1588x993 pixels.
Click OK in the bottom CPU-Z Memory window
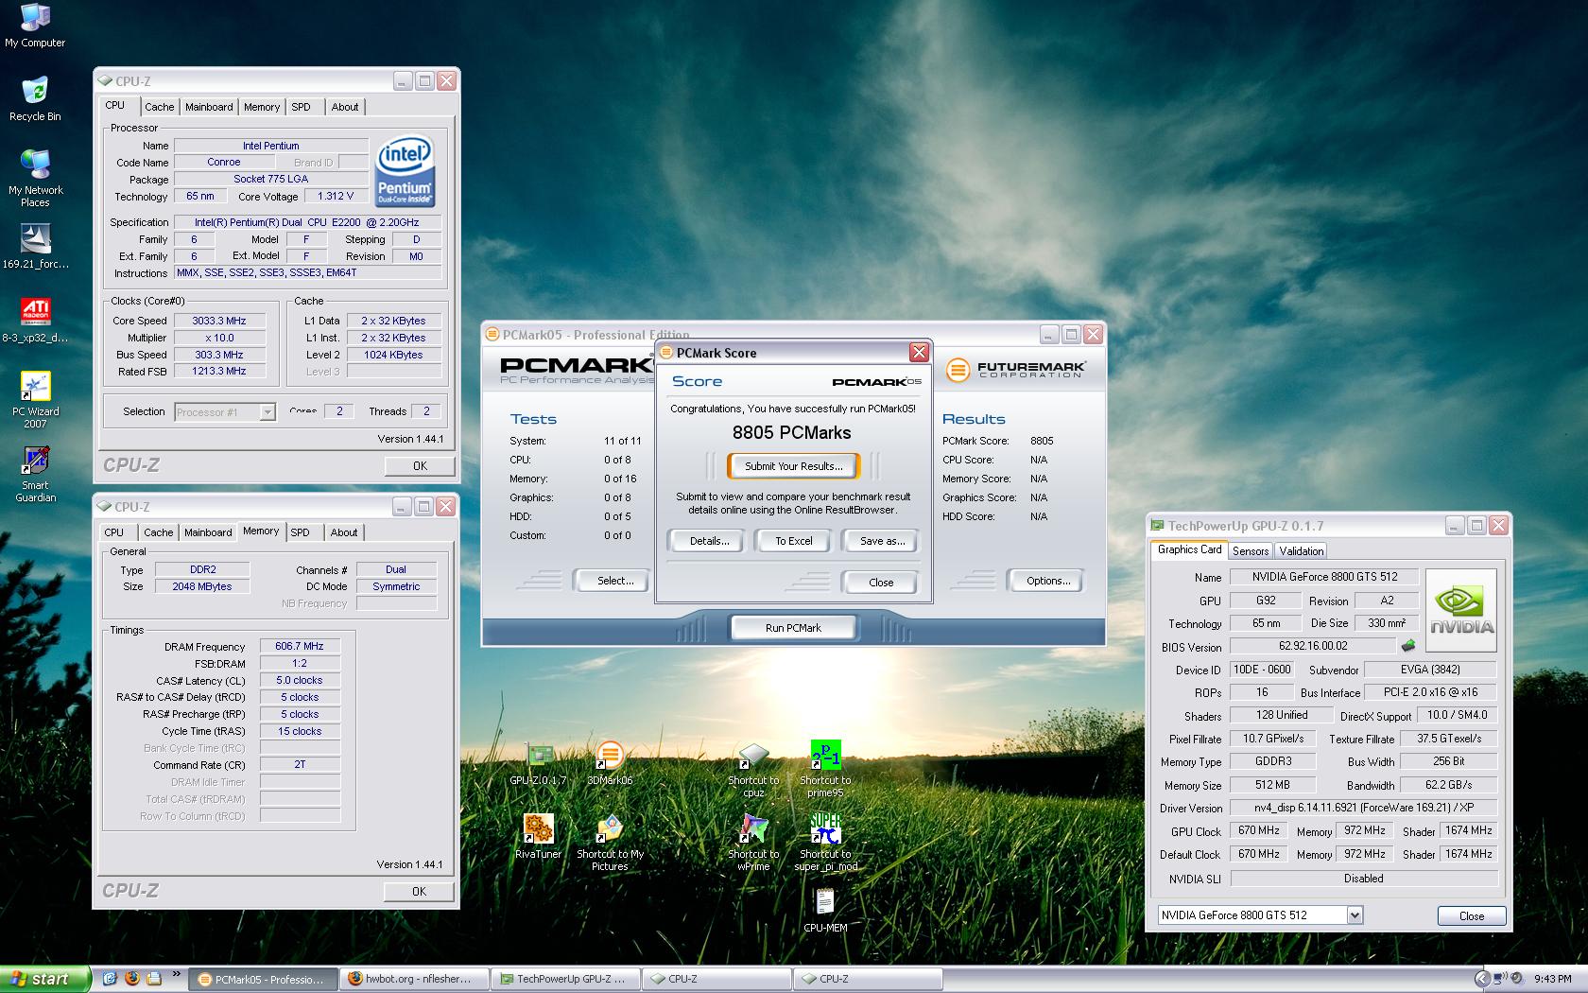pos(419,892)
